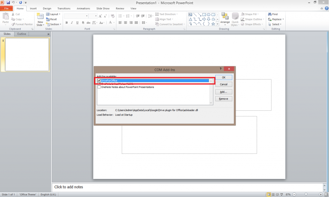Image resolution: width=329 pixels, height=197 pixels.
Task: Open the Replace dropdown arrow
Action: coord(283,19)
